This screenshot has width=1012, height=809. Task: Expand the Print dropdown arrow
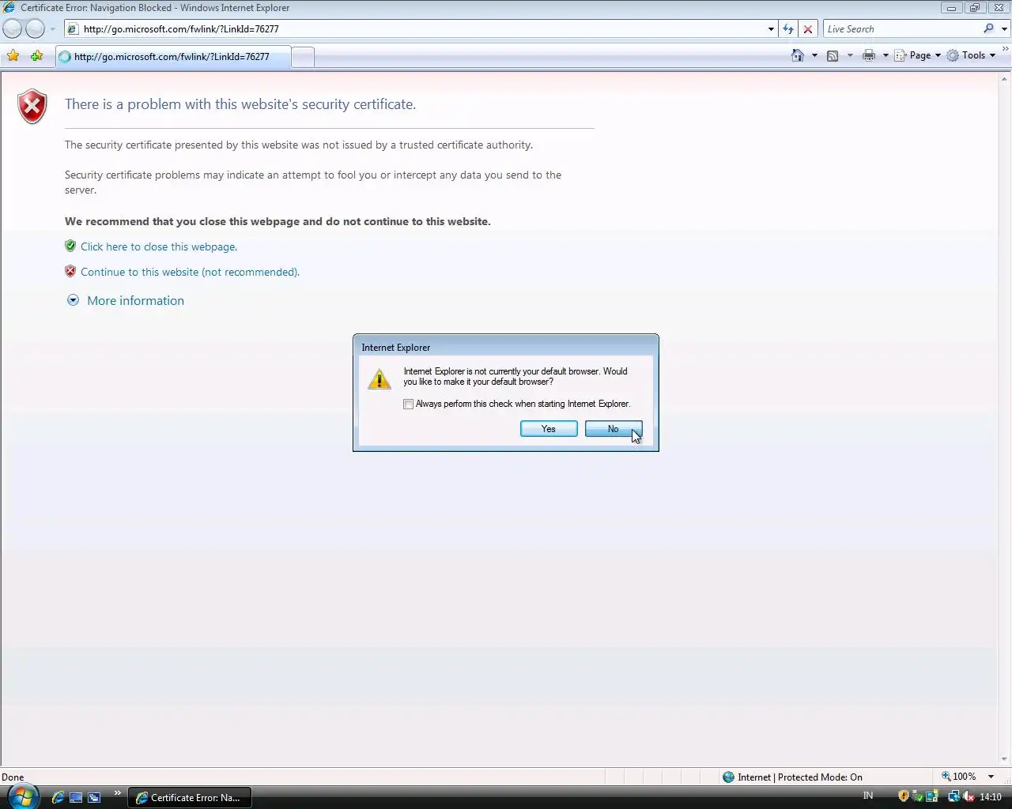pos(885,55)
